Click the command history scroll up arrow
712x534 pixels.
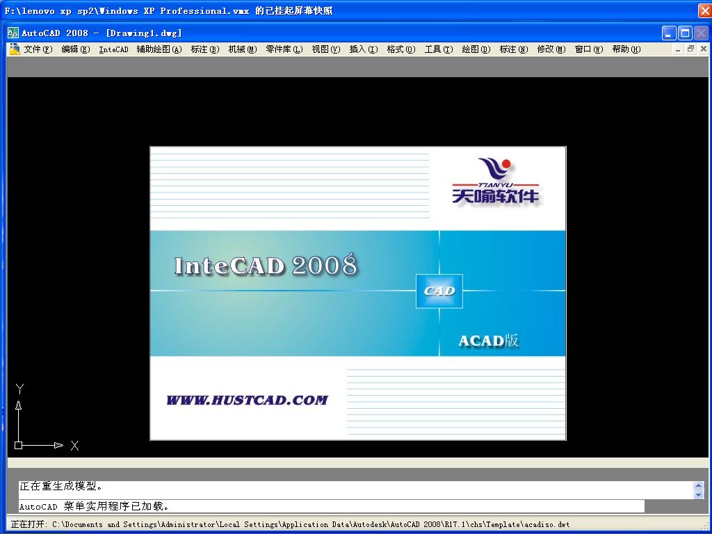(698, 485)
